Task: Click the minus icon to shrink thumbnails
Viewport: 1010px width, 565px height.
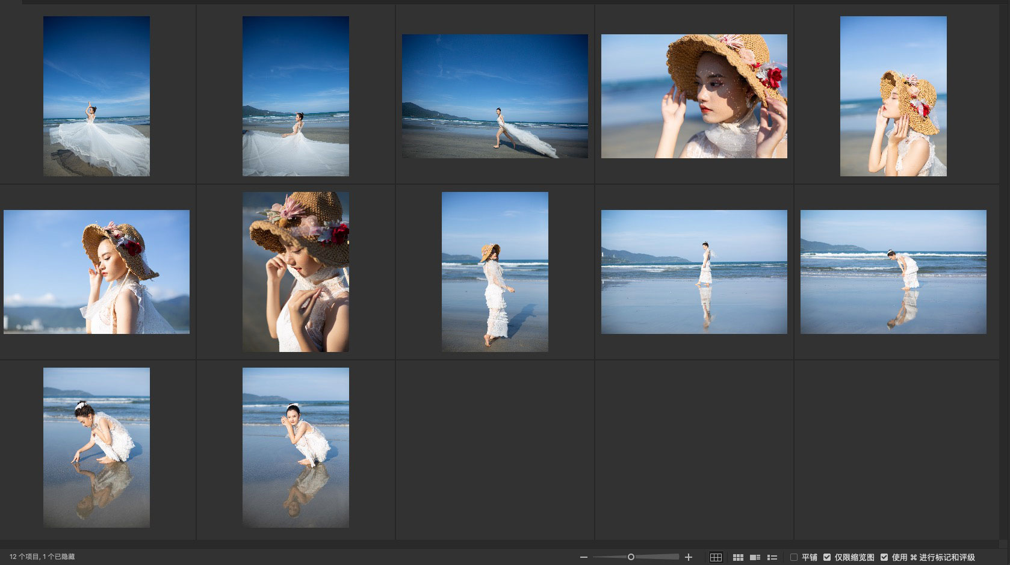Action: (583, 557)
